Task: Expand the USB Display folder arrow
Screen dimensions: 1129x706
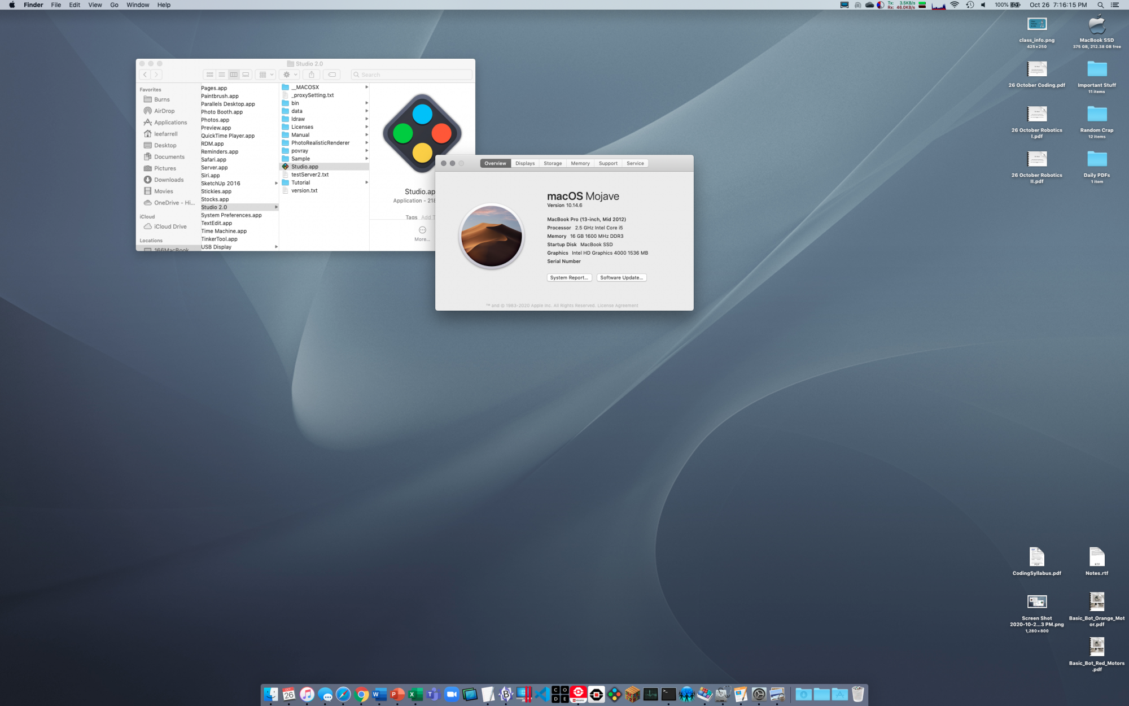Action: click(x=276, y=247)
